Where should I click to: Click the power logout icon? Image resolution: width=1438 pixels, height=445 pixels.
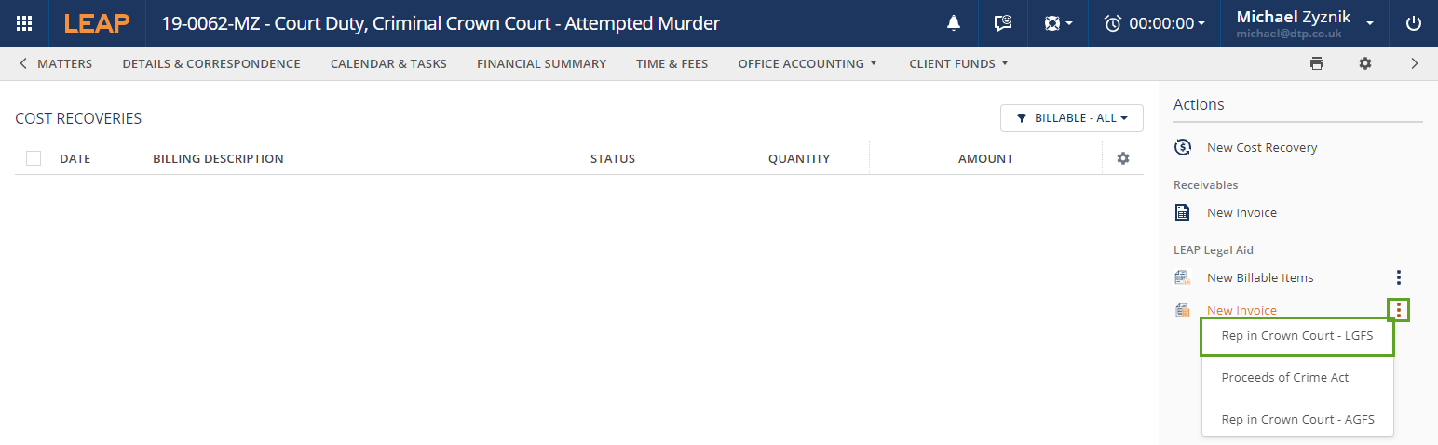(x=1413, y=23)
